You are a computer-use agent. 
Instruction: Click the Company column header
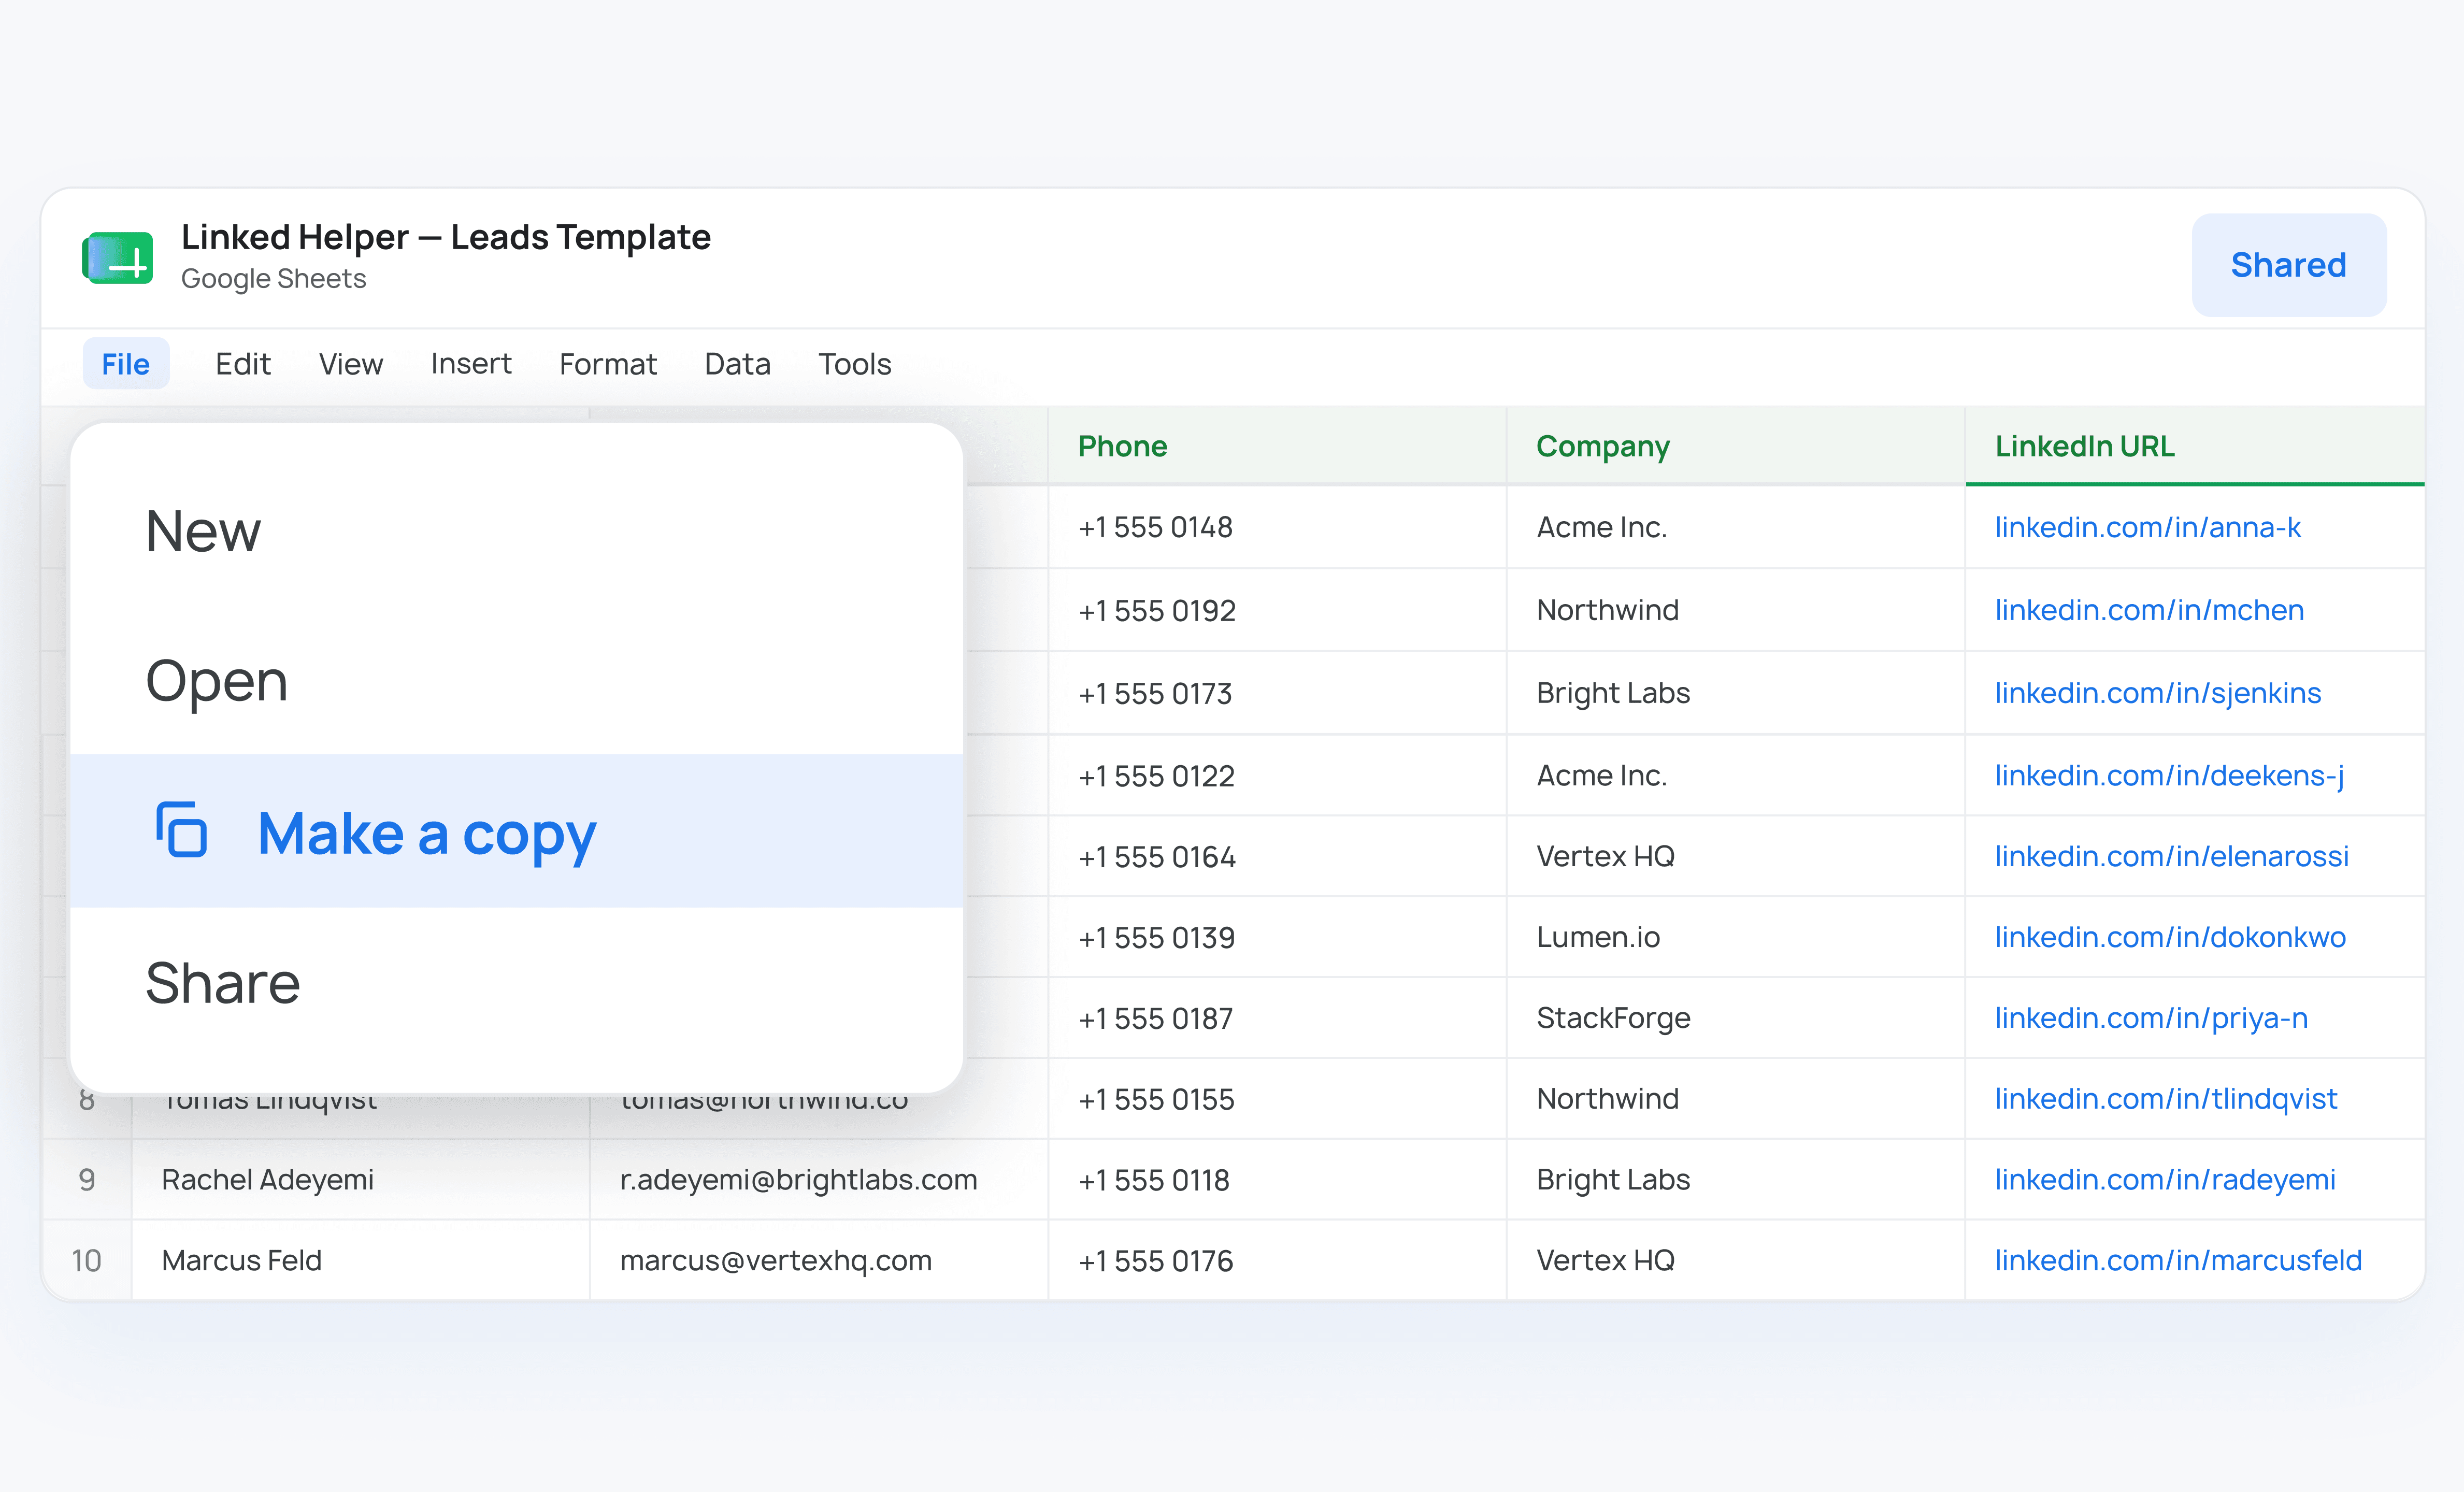tap(1736, 446)
